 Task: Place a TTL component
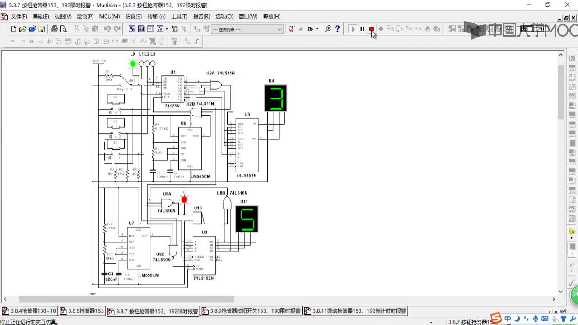[x=59, y=42]
